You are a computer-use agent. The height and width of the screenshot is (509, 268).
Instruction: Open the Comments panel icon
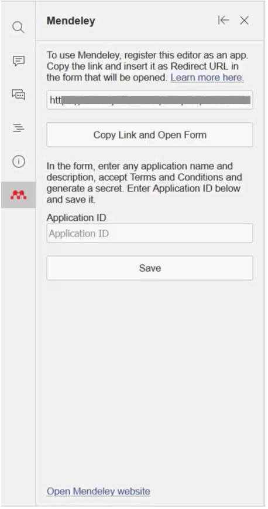pos(19,61)
